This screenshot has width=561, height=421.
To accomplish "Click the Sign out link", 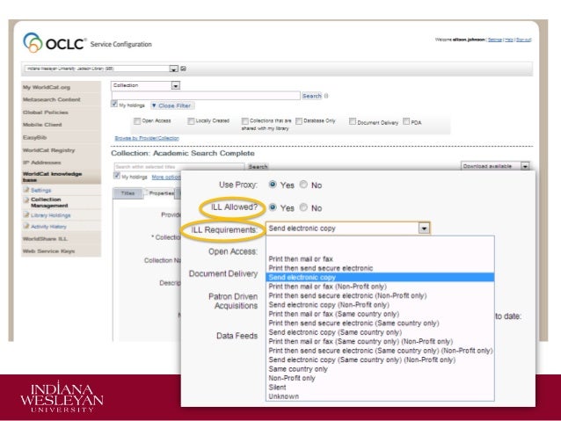I will click(x=523, y=40).
